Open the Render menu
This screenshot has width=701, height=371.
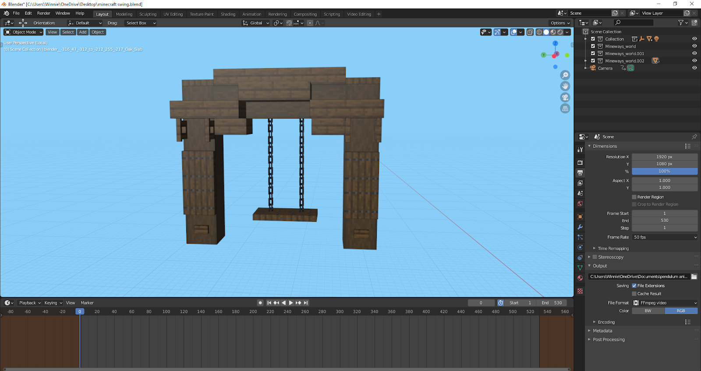click(x=43, y=13)
